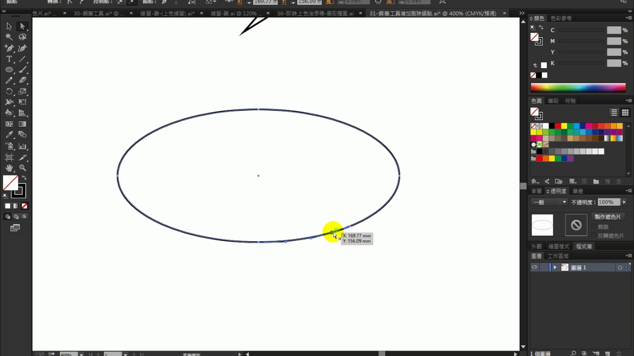Select the Shape Builder tool
Screen dimensions: 634x356
[x=9, y=113]
